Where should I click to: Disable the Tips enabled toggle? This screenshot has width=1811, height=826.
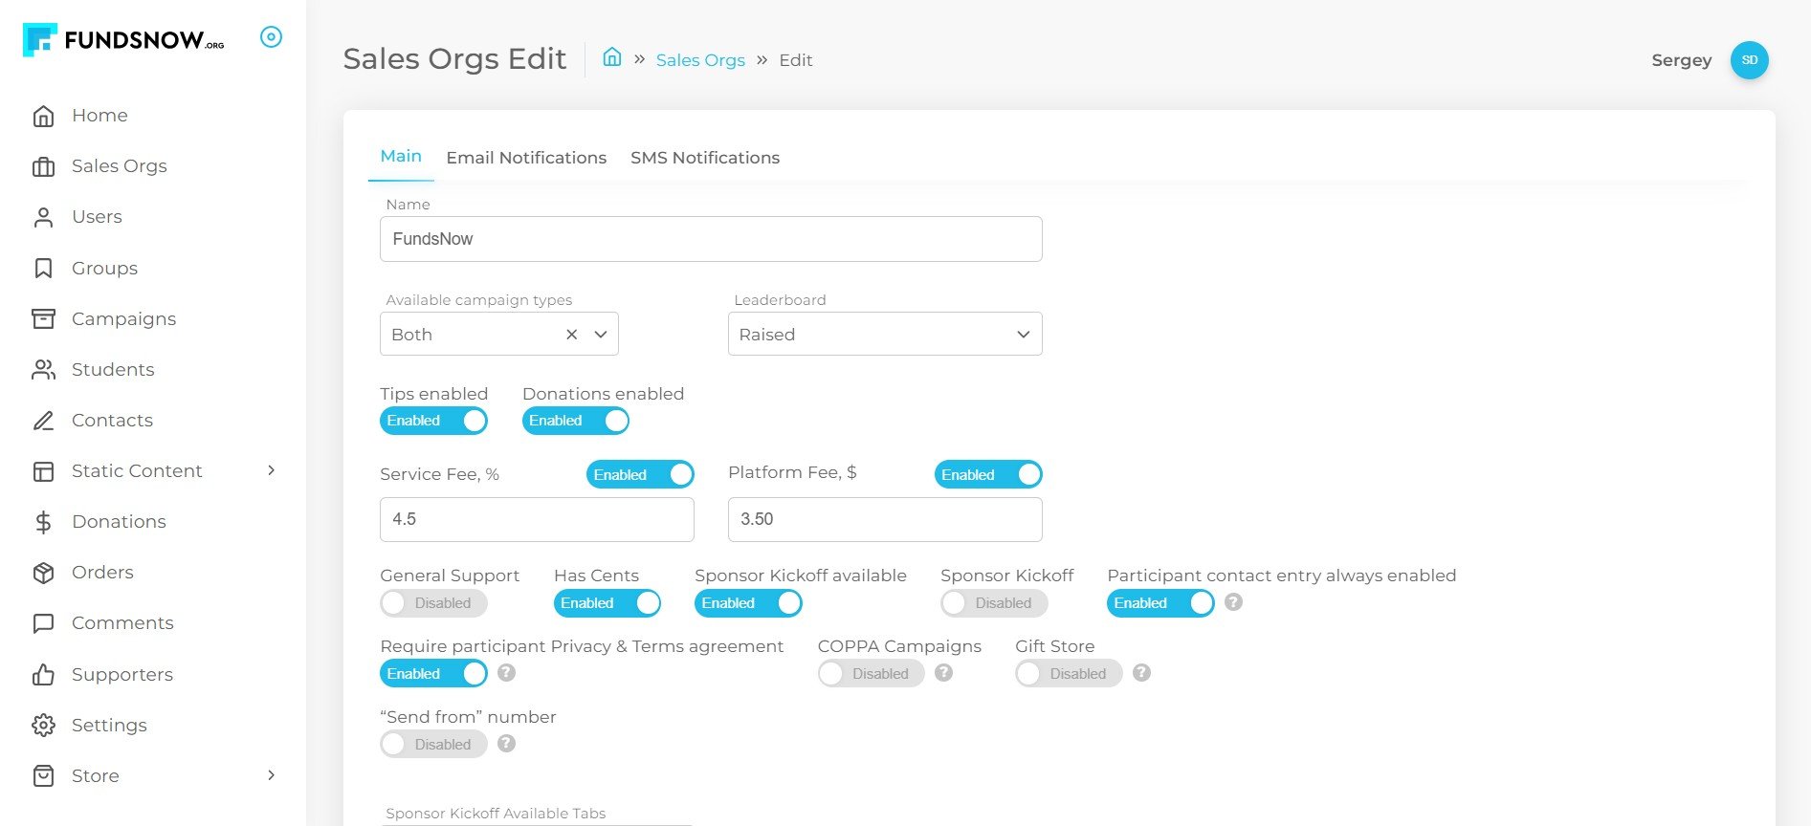(x=434, y=421)
